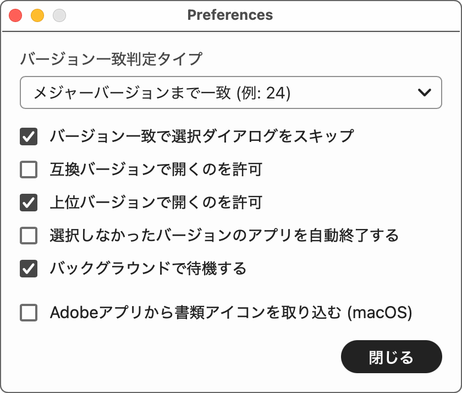The width and height of the screenshot is (462, 393).
Task: Enable Adobeアプリから書類アイコンを取り込む option
Action: click(x=28, y=312)
